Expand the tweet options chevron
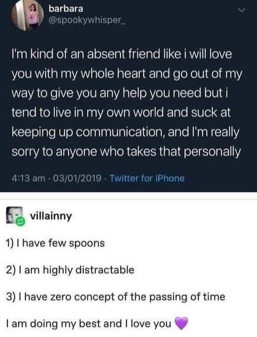257x337 pixels. pos(242,10)
